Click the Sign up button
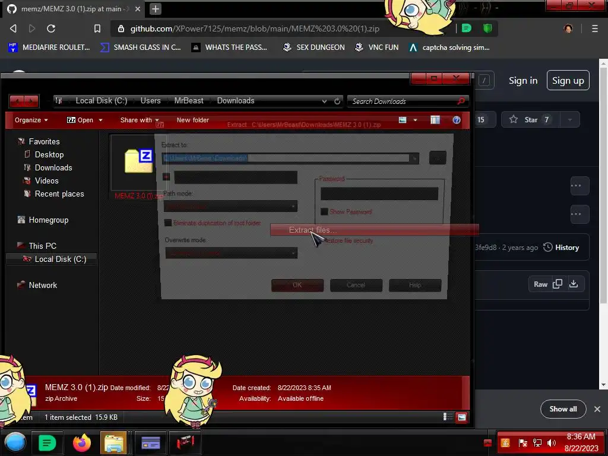This screenshot has height=456, width=608. click(x=568, y=80)
